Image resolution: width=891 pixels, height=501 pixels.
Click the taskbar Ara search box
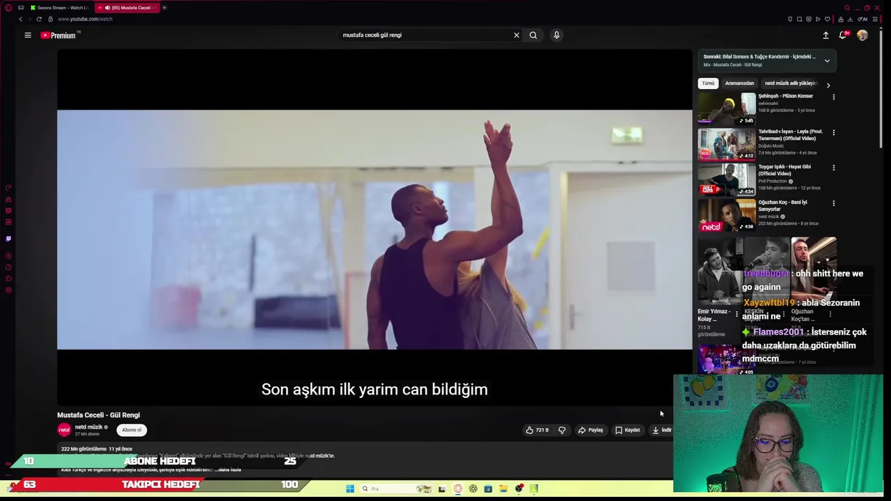(397, 488)
